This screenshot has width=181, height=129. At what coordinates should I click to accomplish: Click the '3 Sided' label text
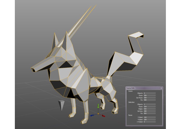[x=140, y=117]
